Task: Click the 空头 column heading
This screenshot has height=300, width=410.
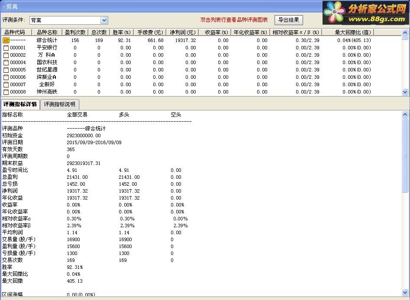Action: (176, 115)
